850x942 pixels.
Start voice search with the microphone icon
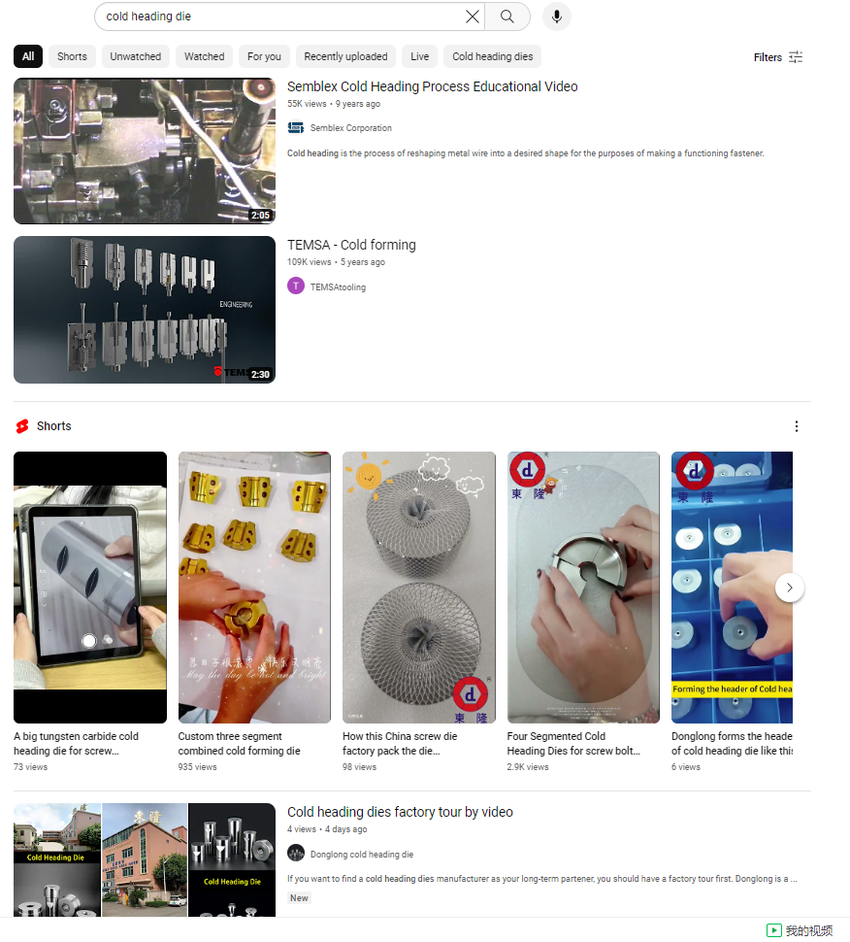[556, 17]
